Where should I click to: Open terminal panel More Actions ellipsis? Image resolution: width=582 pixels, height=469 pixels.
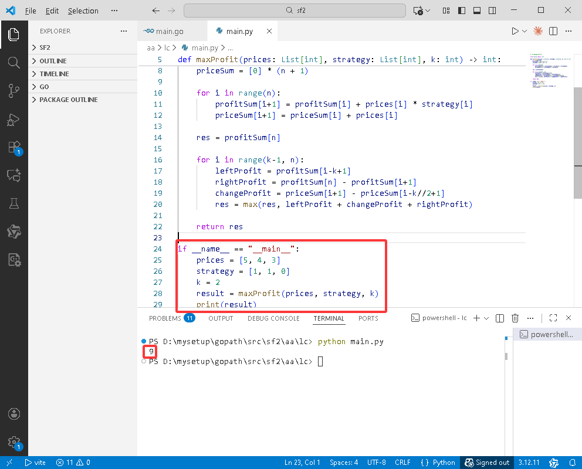pos(530,318)
